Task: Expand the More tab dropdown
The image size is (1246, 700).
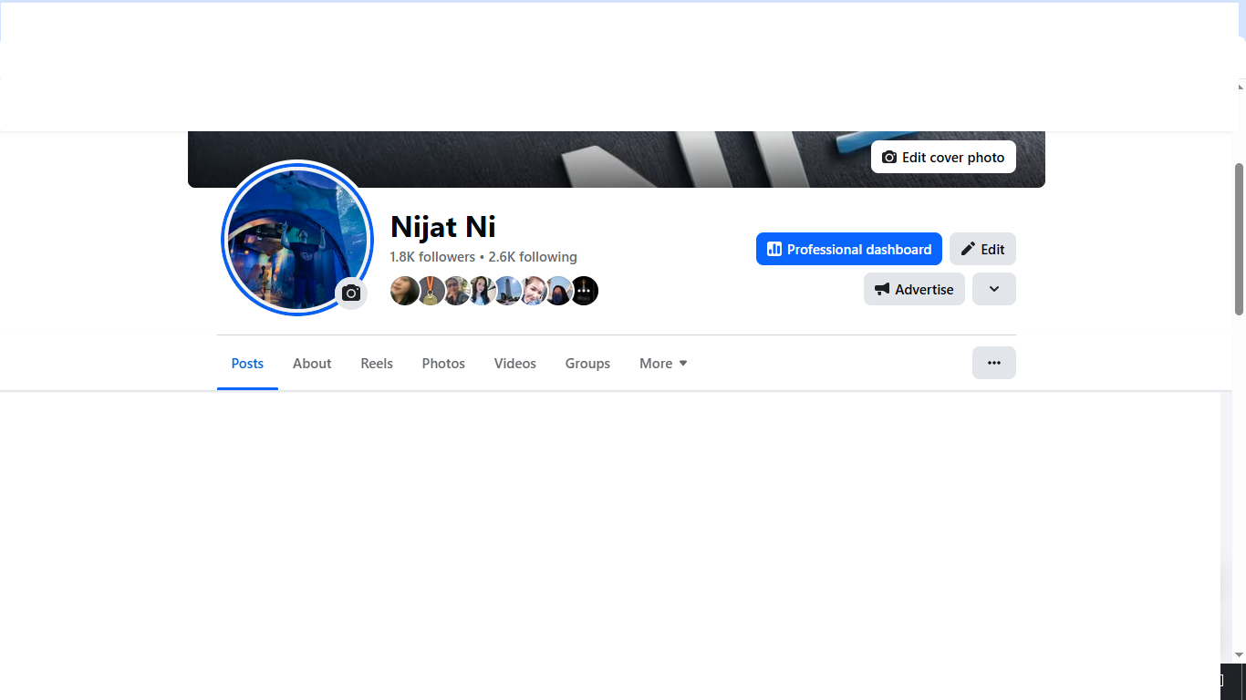Action: coord(663,364)
